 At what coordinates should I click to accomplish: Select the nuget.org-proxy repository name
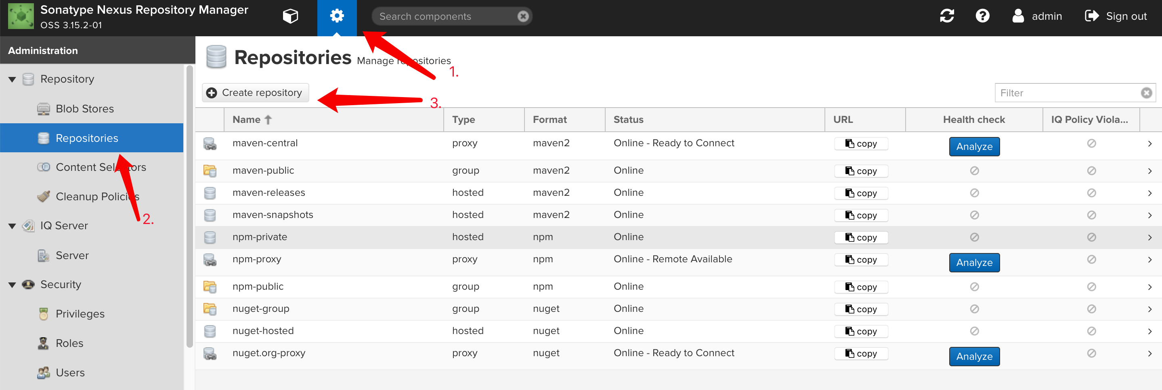[x=269, y=353]
